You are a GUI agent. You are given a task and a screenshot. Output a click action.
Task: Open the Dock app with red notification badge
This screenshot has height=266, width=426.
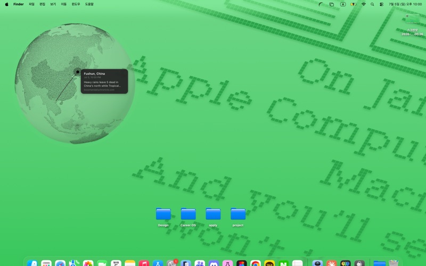[x=171, y=263]
